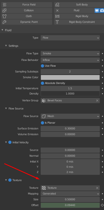Open the Flow Behavior dropdown showing Inflow

coord(70,60)
